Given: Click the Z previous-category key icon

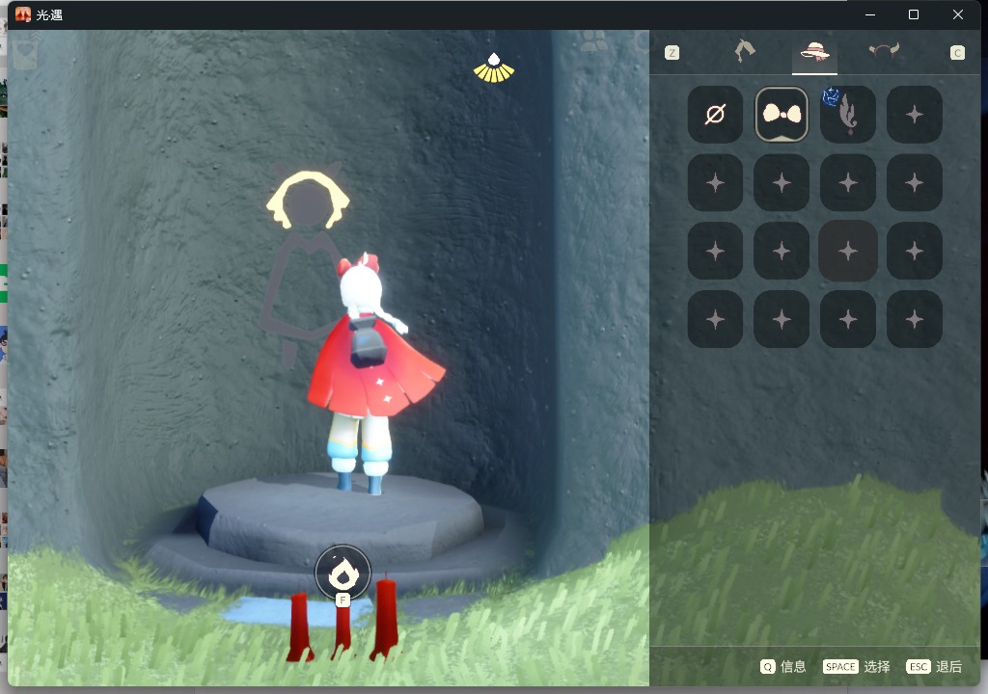Looking at the screenshot, I should (x=672, y=53).
